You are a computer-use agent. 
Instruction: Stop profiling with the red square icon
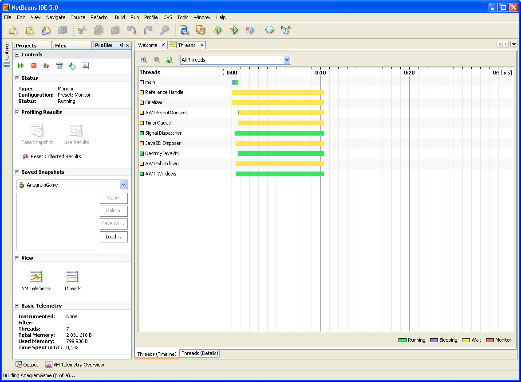tap(34, 66)
